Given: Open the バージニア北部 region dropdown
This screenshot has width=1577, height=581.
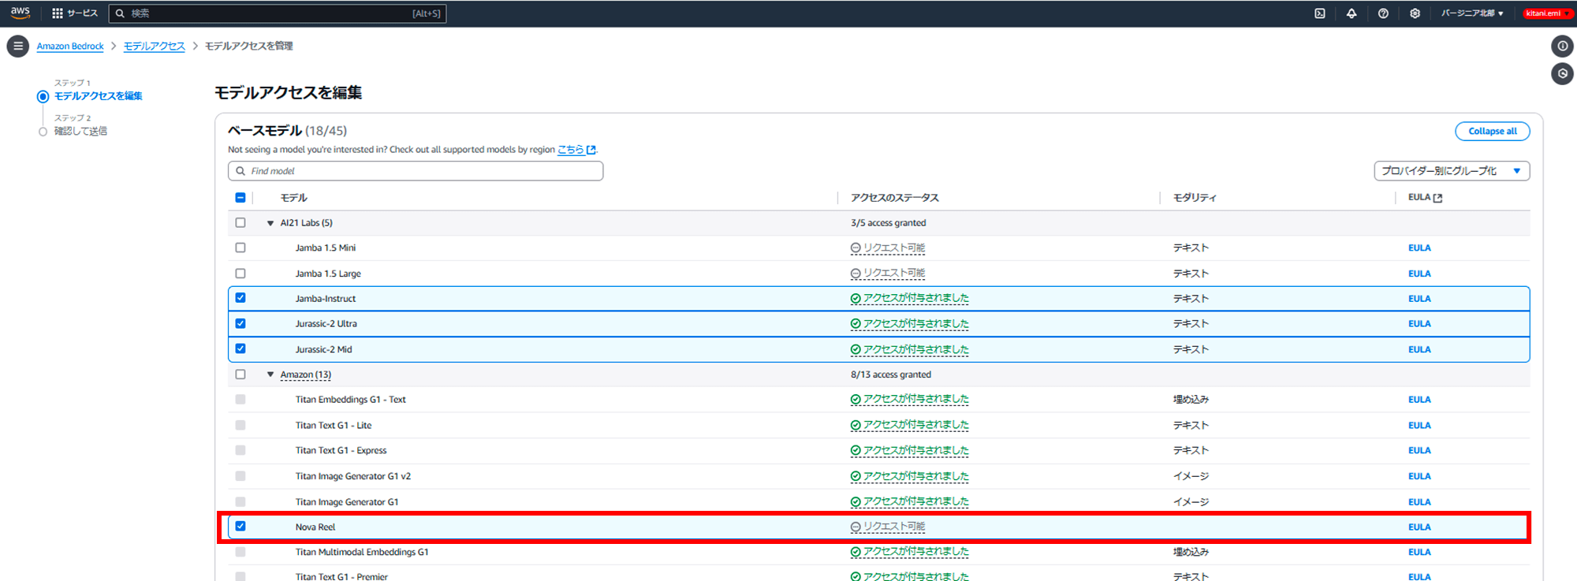Looking at the screenshot, I should tap(1472, 13).
